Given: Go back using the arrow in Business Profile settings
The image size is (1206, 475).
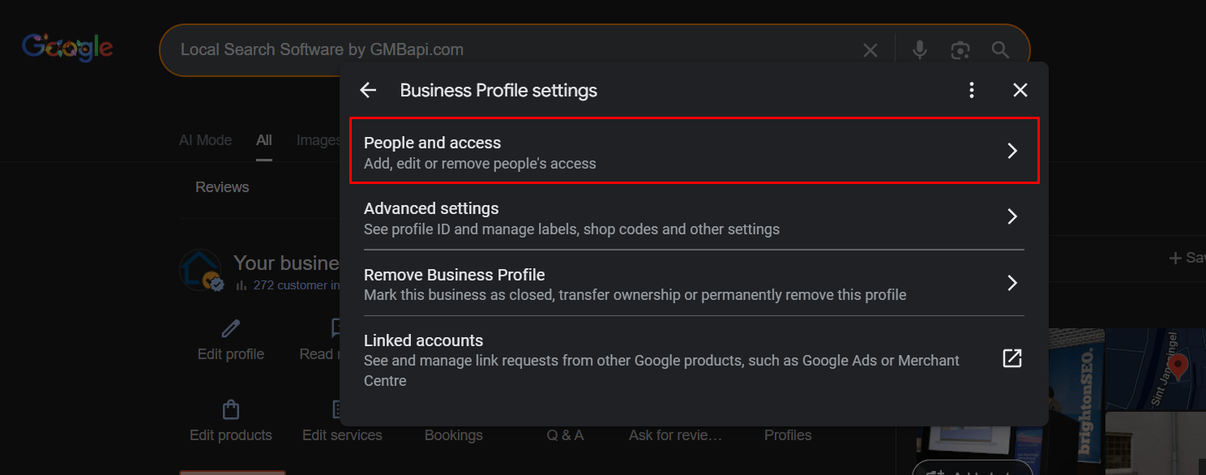Looking at the screenshot, I should click(x=368, y=90).
